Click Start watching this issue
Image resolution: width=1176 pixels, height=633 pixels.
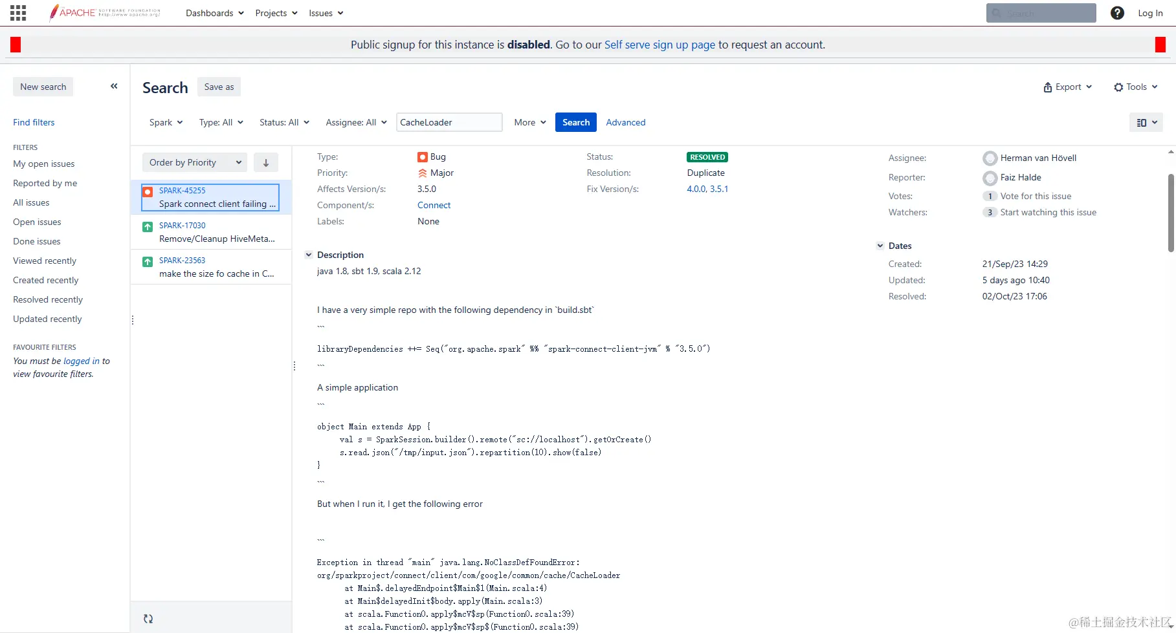(1048, 212)
